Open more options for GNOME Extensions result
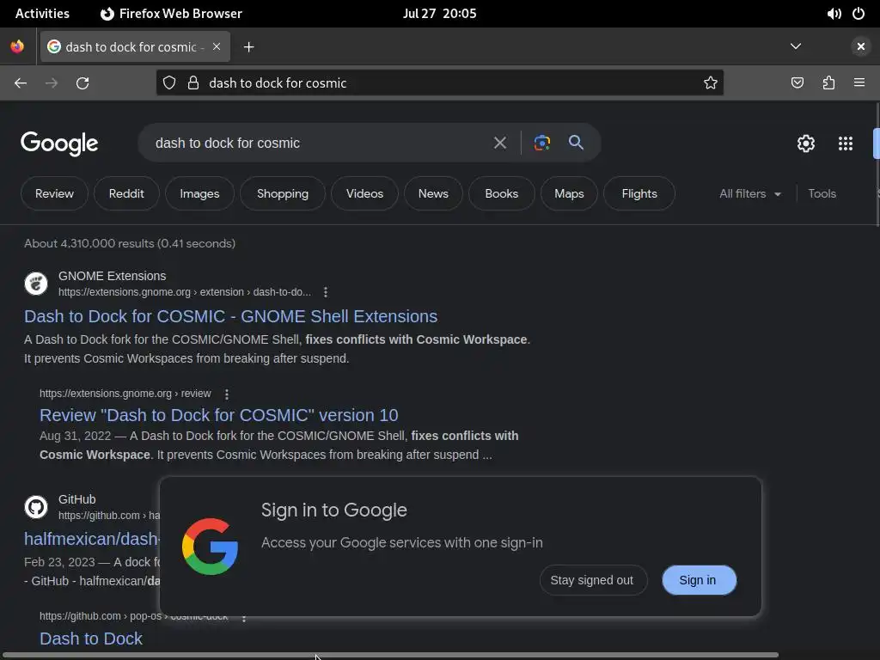880x660 pixels. tap(326, 292)
